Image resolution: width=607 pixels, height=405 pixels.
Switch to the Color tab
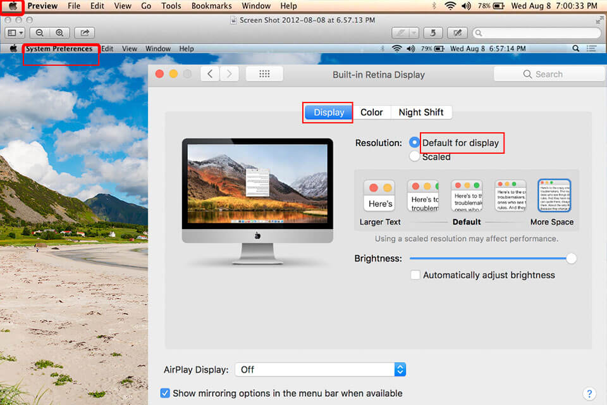coord(372,113)
